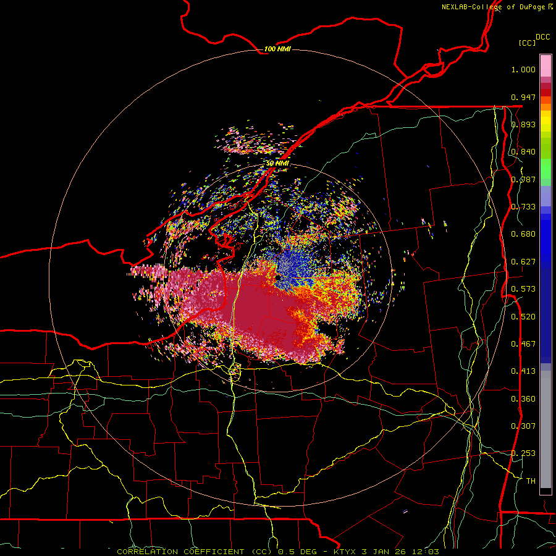Click the 0.680 scale value
This screenshot has width=556, height=556.
pyautogui.click(x=523, y=234)
